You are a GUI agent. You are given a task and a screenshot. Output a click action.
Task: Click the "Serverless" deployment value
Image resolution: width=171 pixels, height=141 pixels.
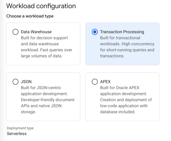[17, 134]
